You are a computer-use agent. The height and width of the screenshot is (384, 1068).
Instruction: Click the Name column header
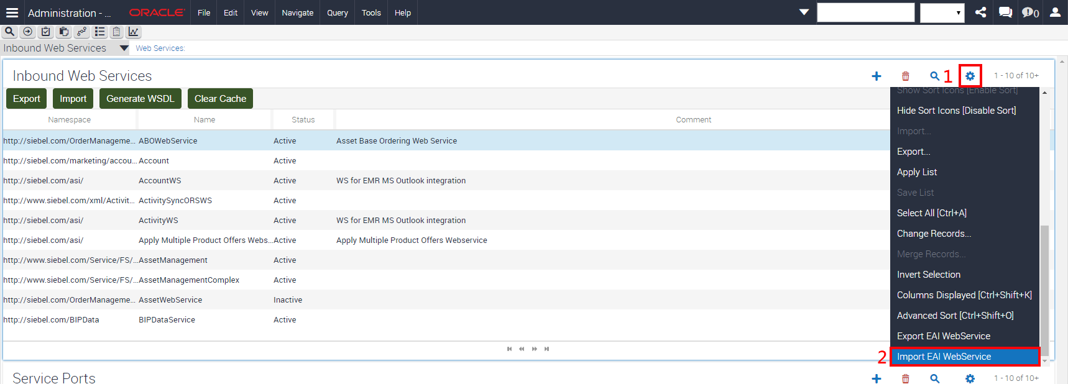[x=205, y=120]
